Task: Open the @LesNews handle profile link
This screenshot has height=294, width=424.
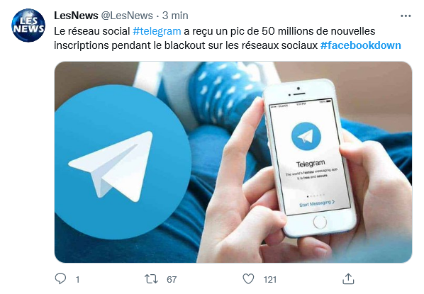Action: pos(127,16)
